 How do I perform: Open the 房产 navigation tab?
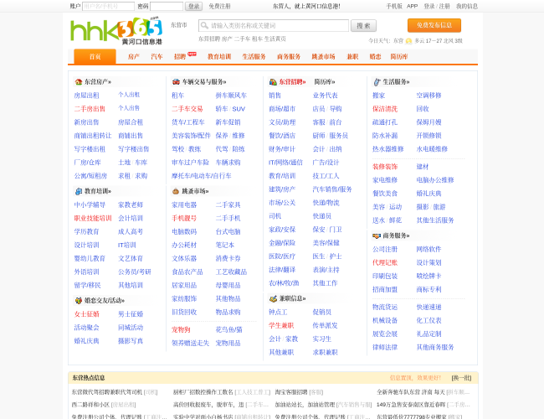[134, 57]
